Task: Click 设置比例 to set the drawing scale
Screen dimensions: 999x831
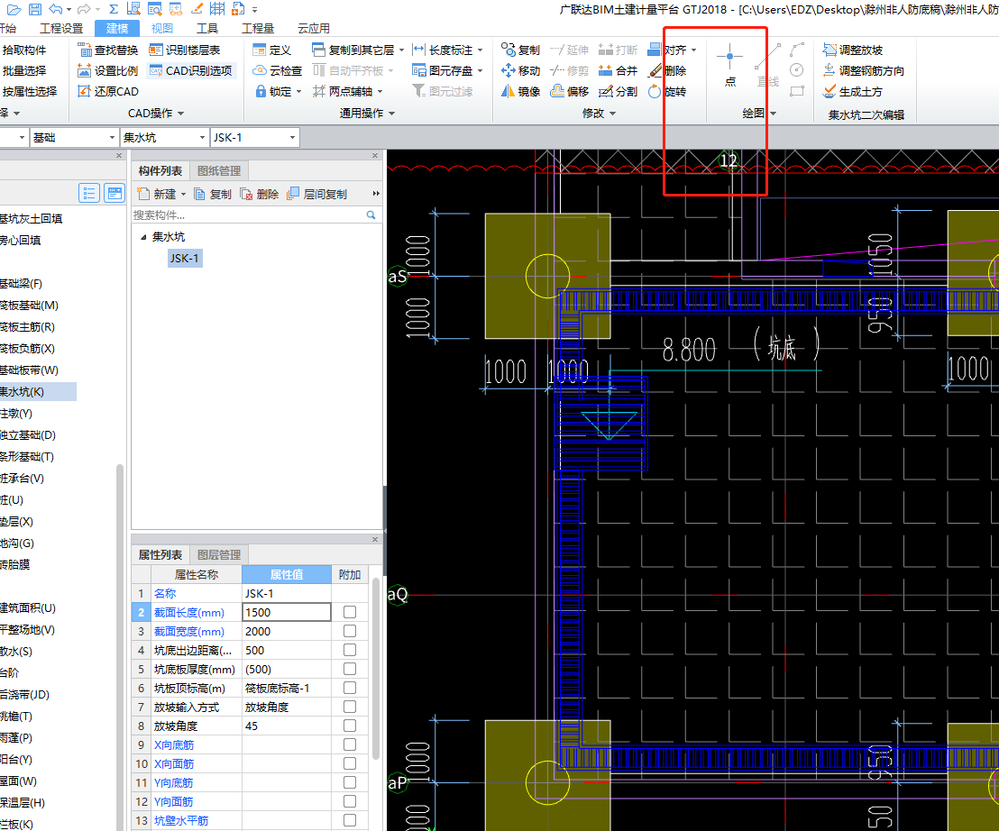Action: pos(107,70)
